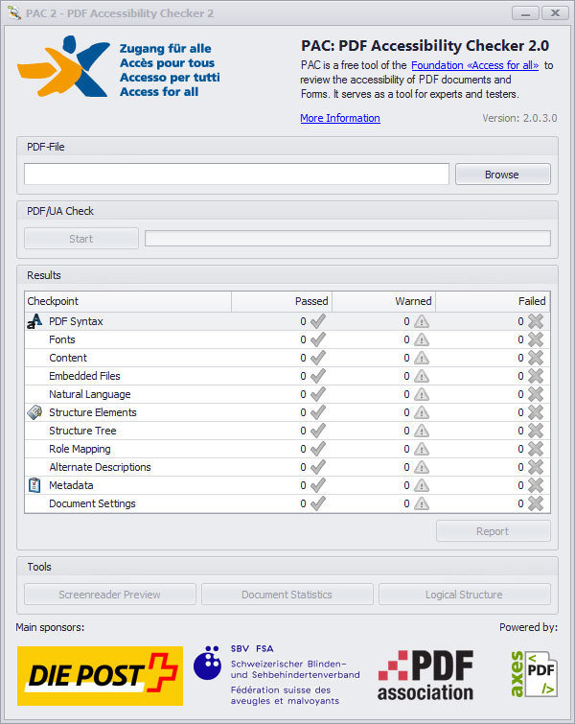Click the failed cross in Alternate Descriptions row

(536, 467)
